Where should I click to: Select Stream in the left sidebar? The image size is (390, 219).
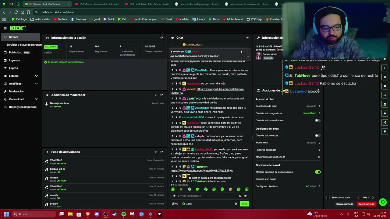click(x=21, y=37)
